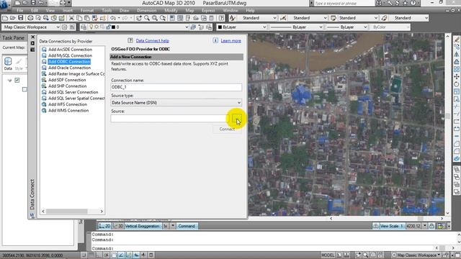Viewport: 461px width, 259px height.
Task: Open the Modify menu
Action: point(171,10)
